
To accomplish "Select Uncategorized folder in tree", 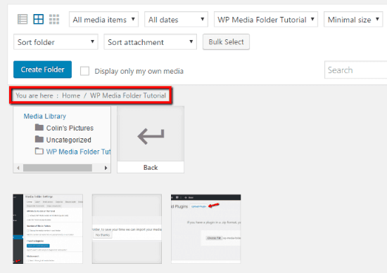I will click(x=69, y=140).
